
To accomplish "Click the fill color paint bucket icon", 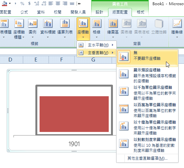I will (x=5, y=4).
